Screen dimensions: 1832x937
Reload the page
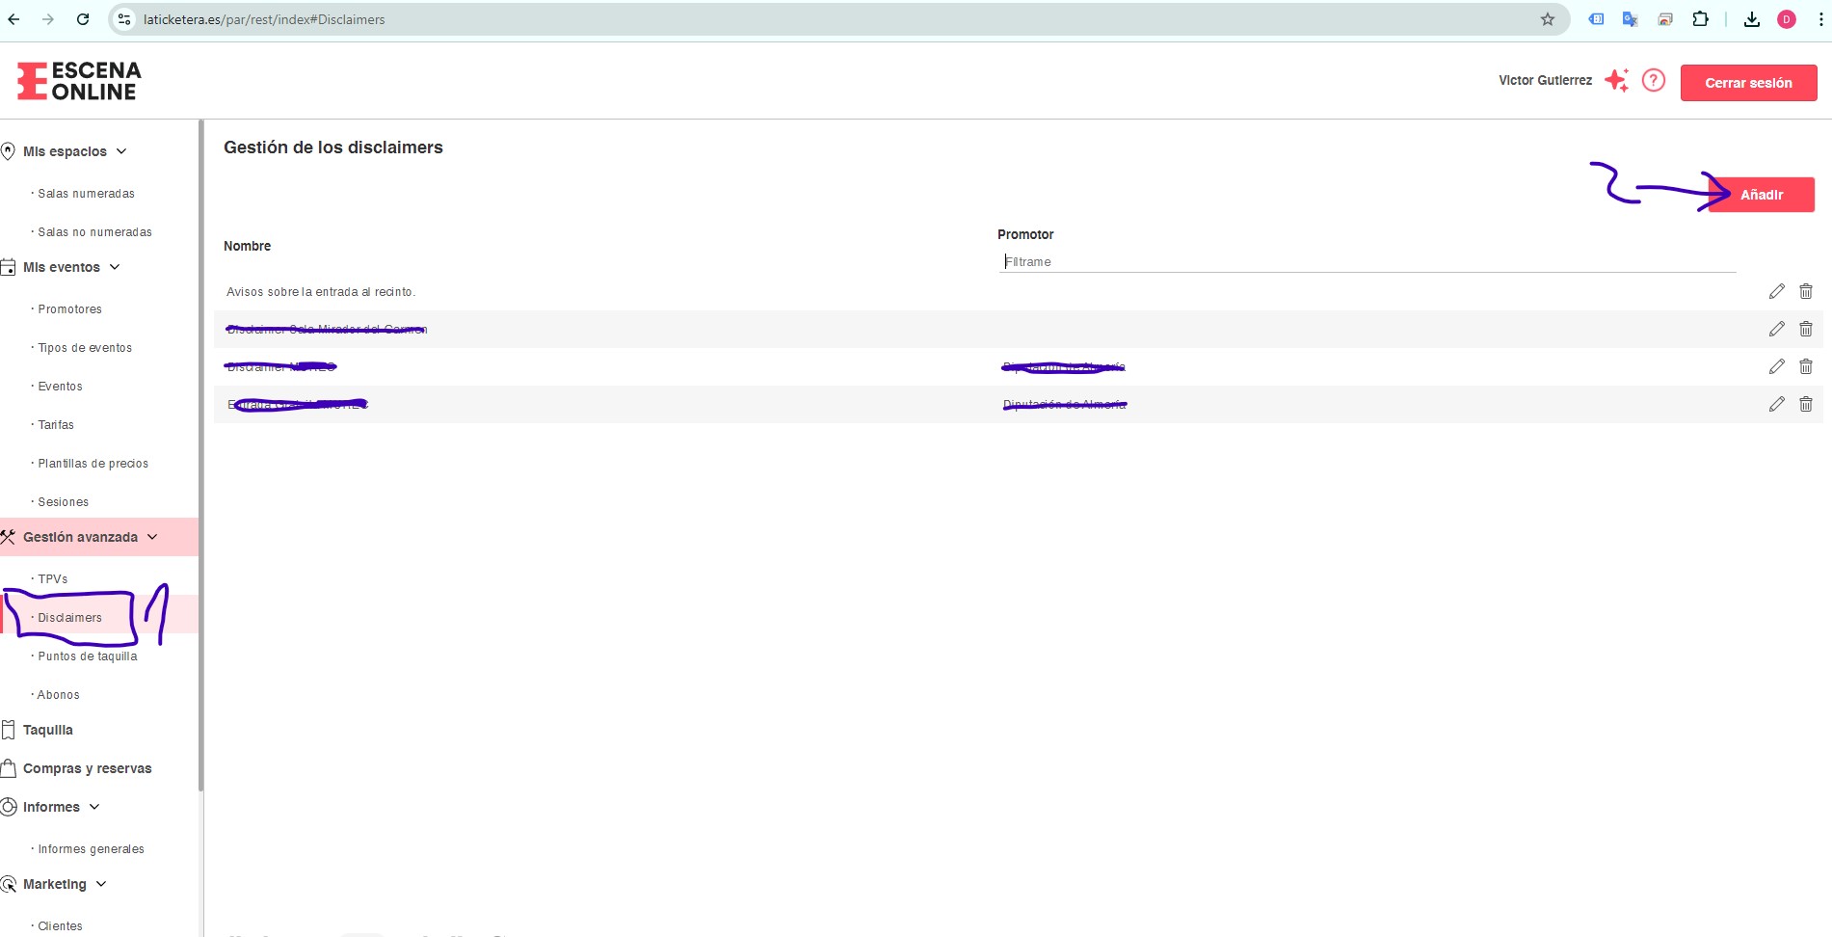coord(83,19)
